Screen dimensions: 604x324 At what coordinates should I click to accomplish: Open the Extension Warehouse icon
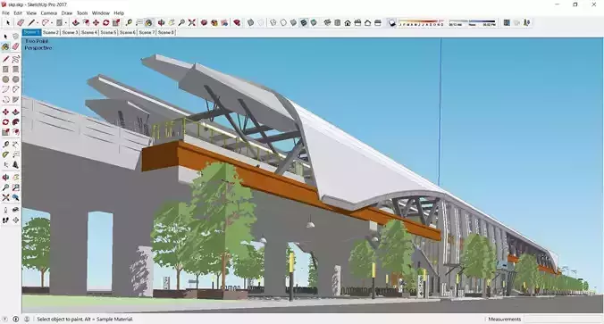(214, 22)
